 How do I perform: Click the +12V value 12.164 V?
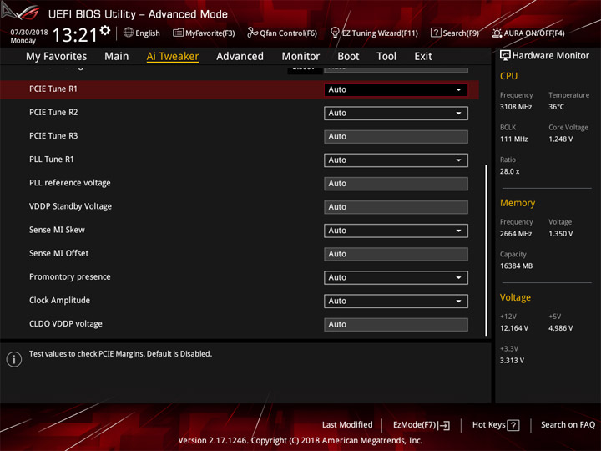coord(514,328)
